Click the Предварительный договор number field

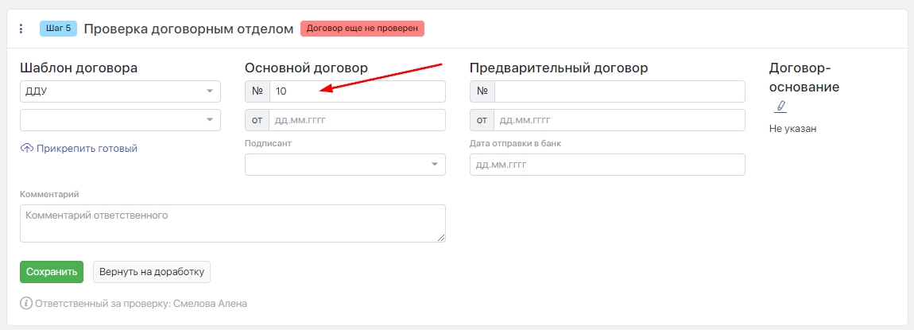pyautogui.click(x=619, y=91)
